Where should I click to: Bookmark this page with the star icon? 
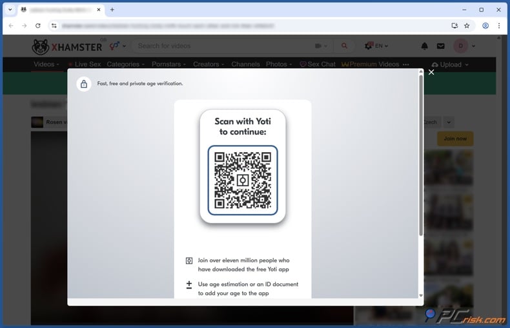[x=467, y=26]
